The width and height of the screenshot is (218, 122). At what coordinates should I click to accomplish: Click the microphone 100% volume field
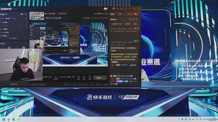[50, 77]
